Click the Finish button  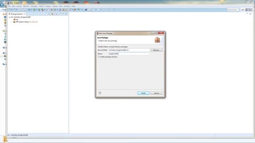[x=143, y=93]
